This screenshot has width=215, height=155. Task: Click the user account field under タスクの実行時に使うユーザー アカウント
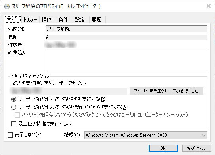(69, 91)
